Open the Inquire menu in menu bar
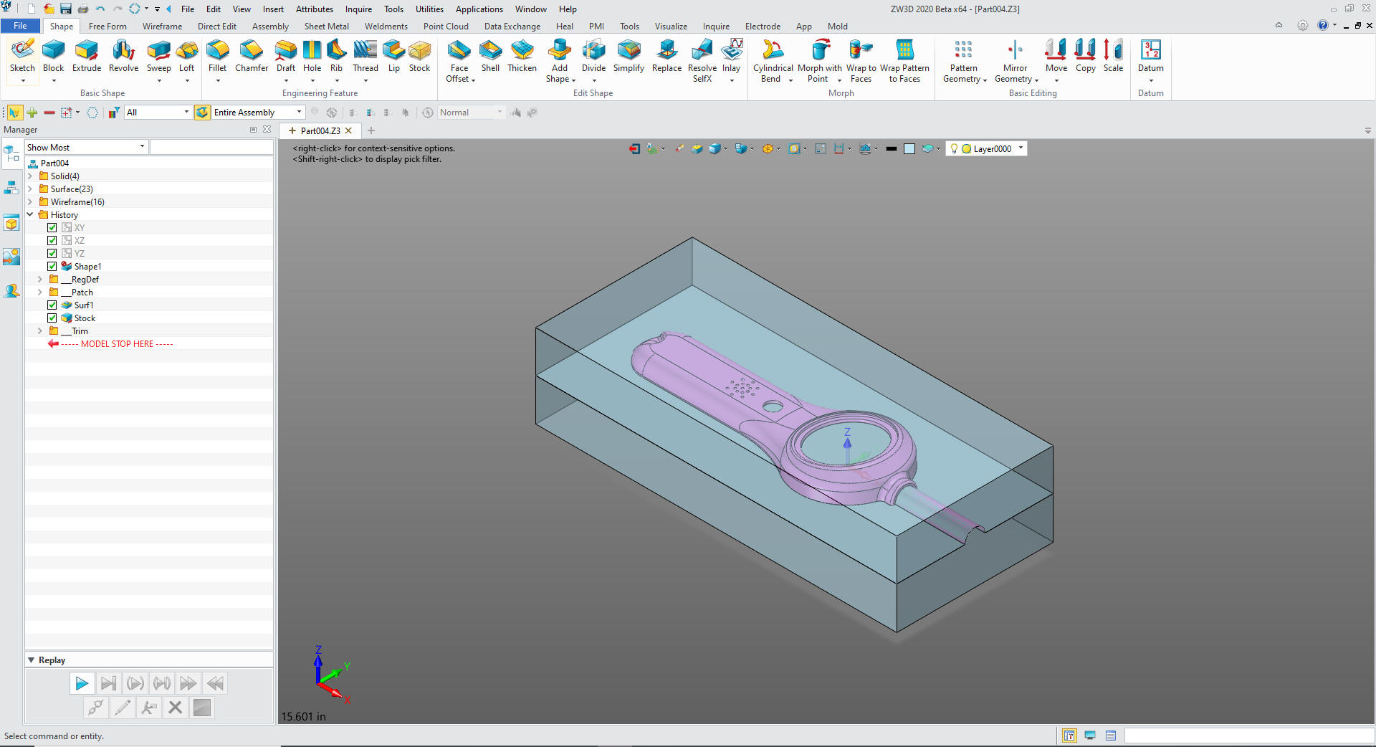The height and width of the screenshot is (747, 1376). point(358,9)
